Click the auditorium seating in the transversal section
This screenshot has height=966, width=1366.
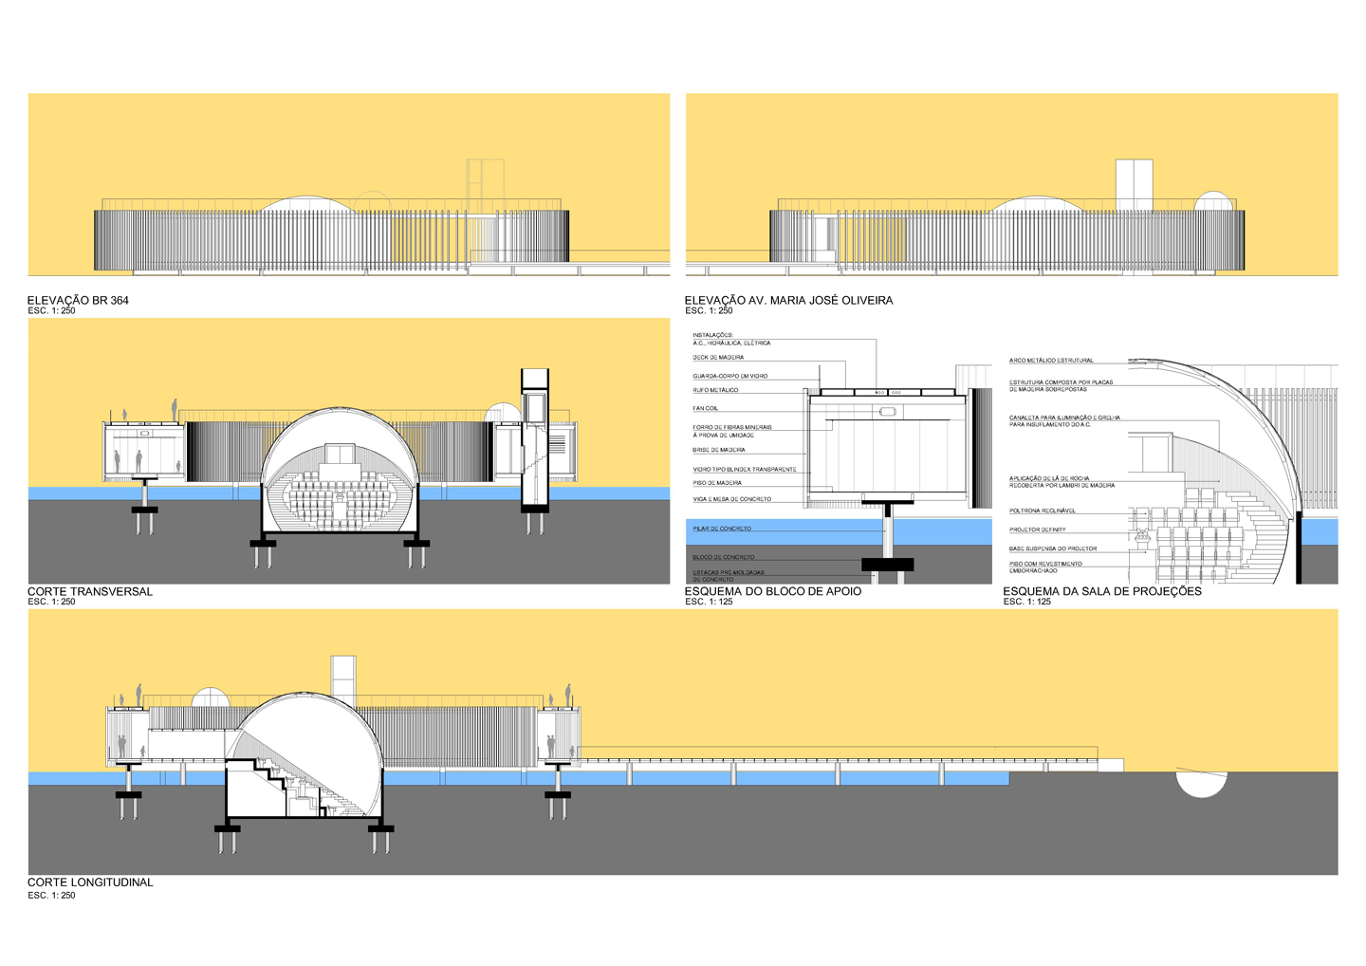click(x=340, y=498)
